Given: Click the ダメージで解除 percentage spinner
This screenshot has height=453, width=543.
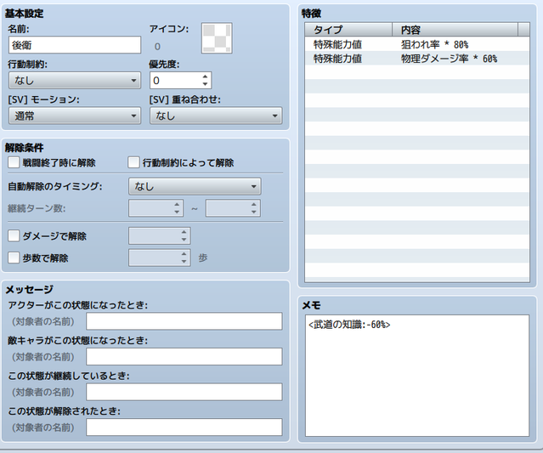Looking at the screenshot, I should (159, 236).
